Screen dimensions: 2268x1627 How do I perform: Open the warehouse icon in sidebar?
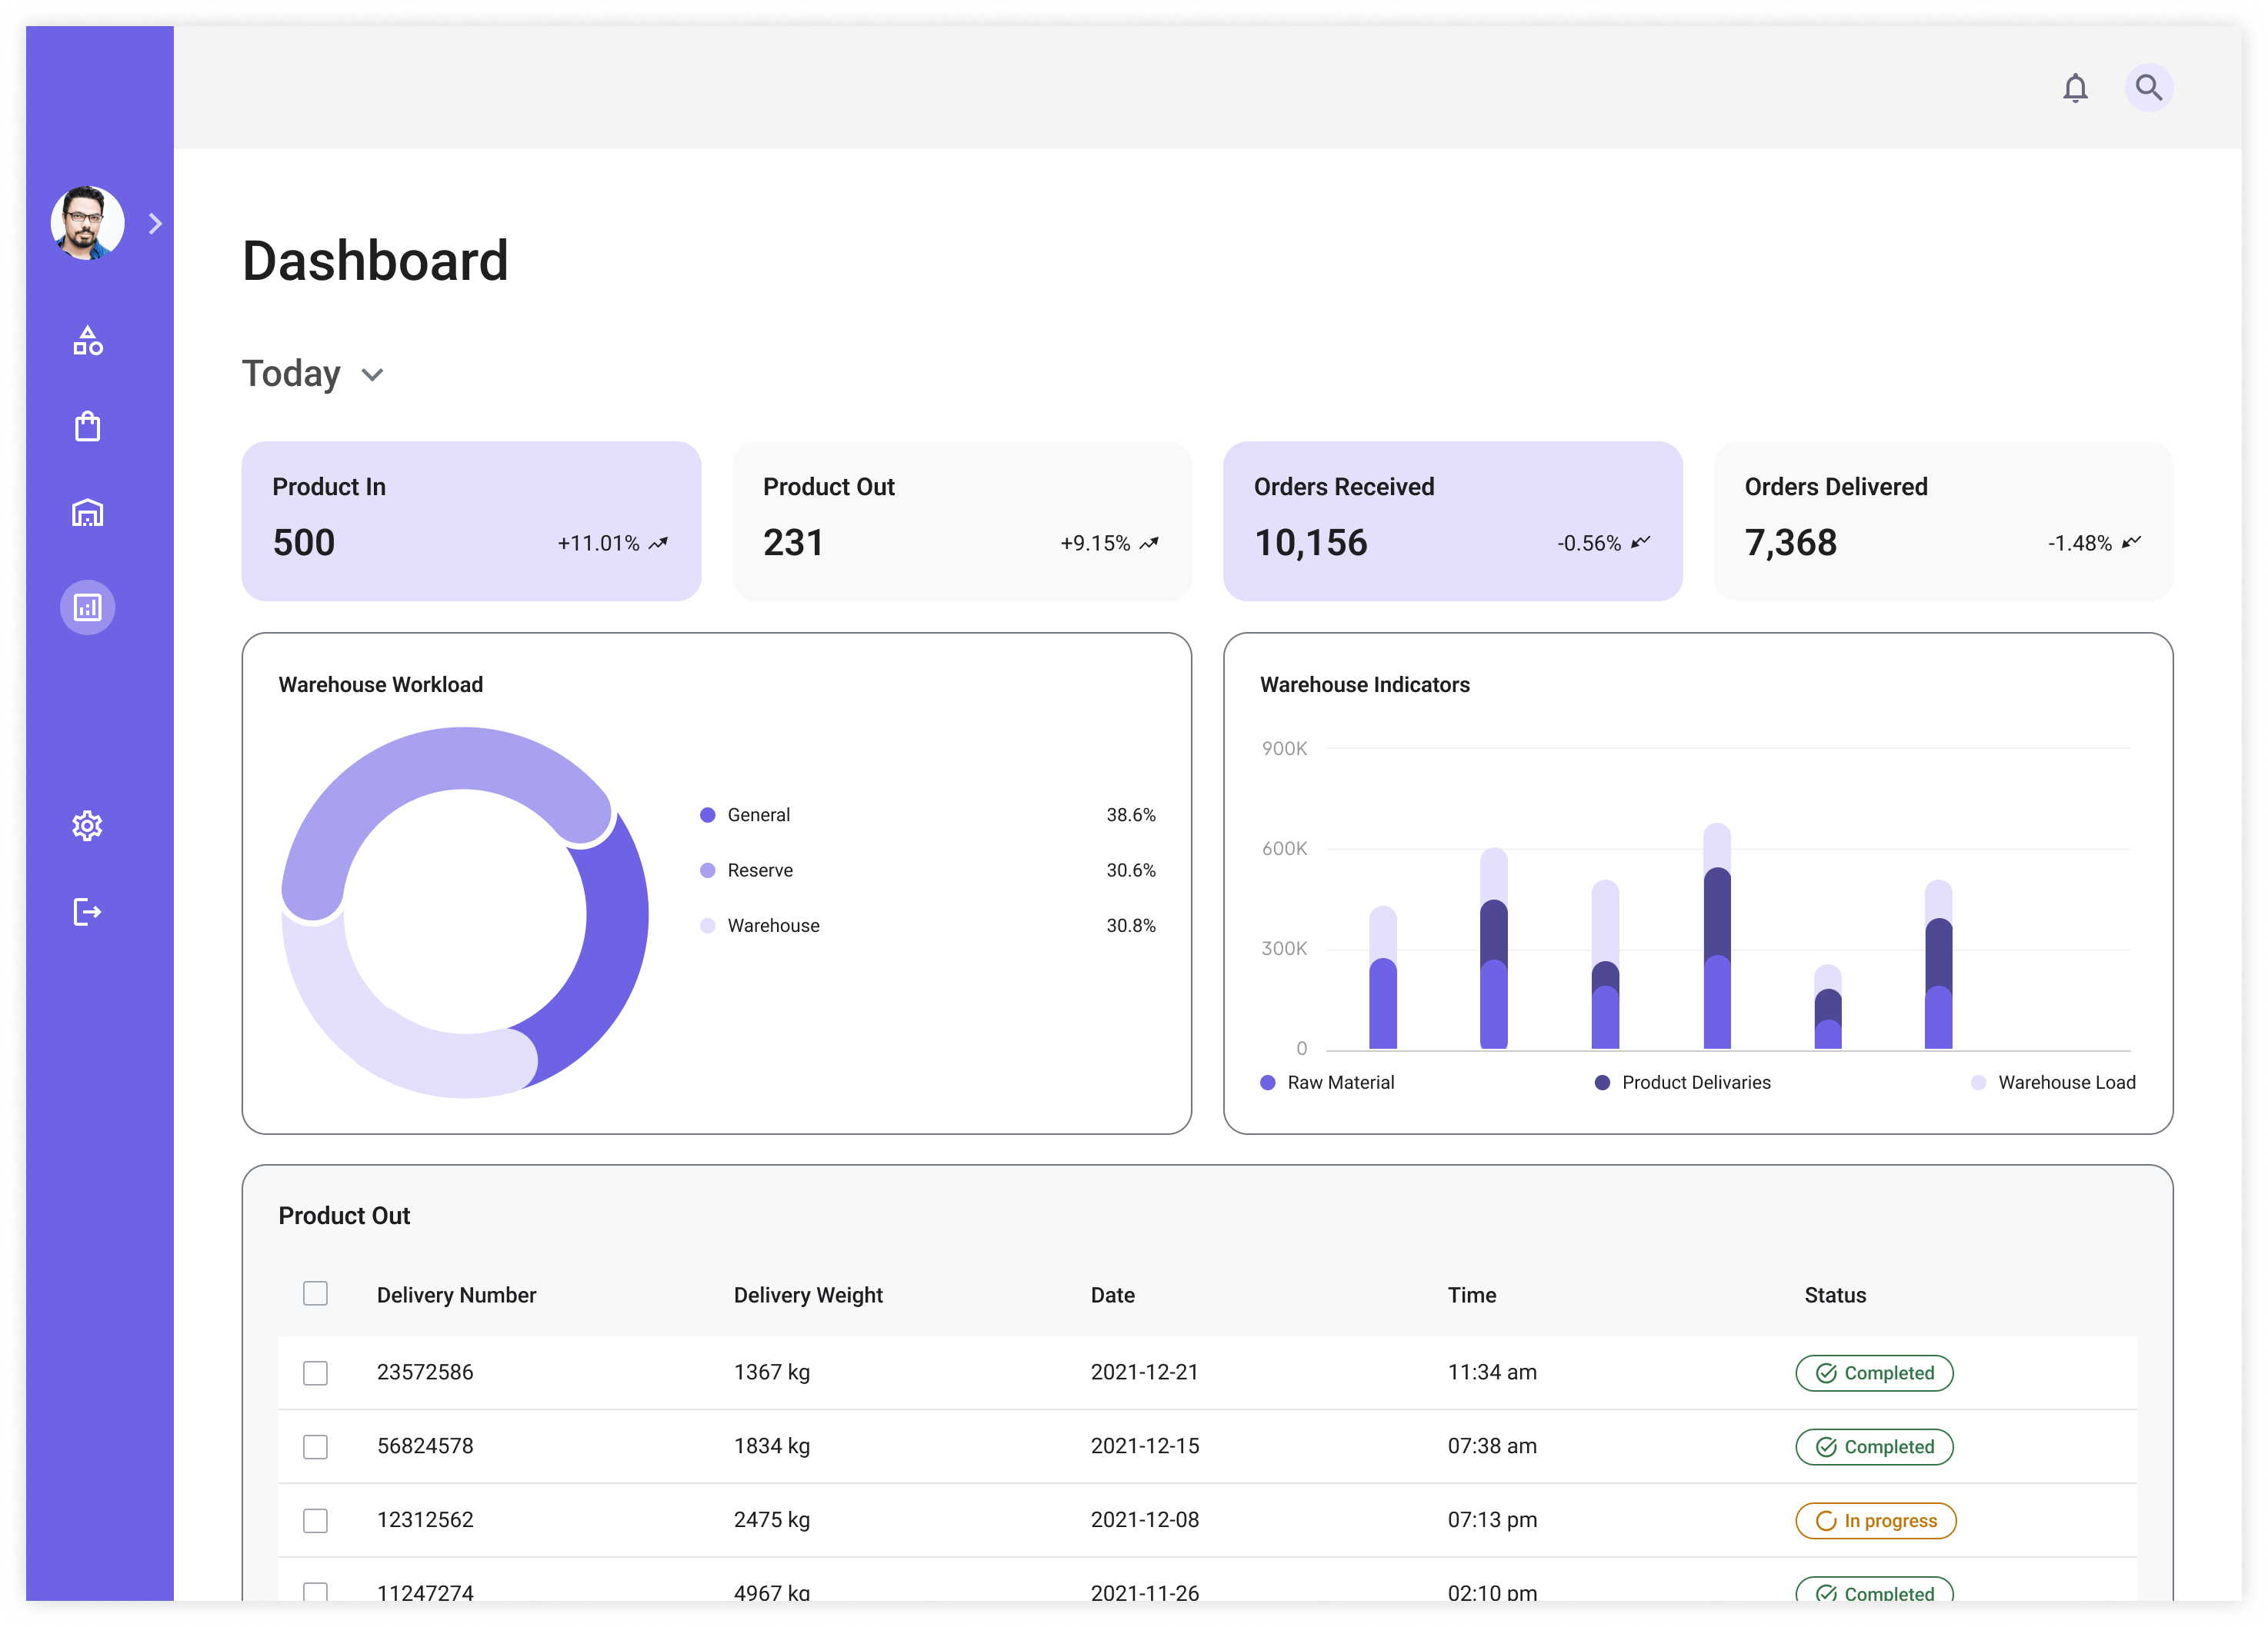87,513
